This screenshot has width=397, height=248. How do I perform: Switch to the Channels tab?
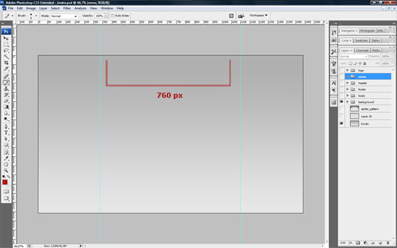point(362,50)
